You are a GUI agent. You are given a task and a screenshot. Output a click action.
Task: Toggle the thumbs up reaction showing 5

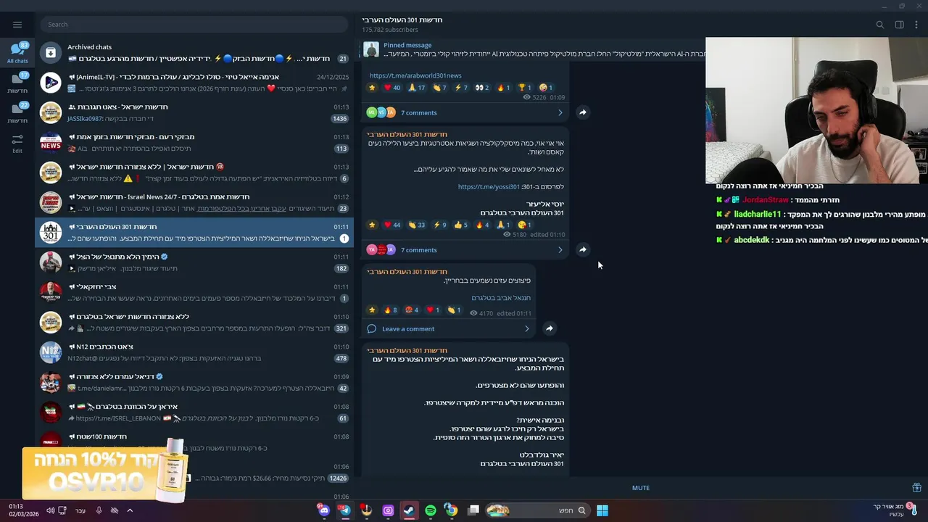(x=461, y=225)
